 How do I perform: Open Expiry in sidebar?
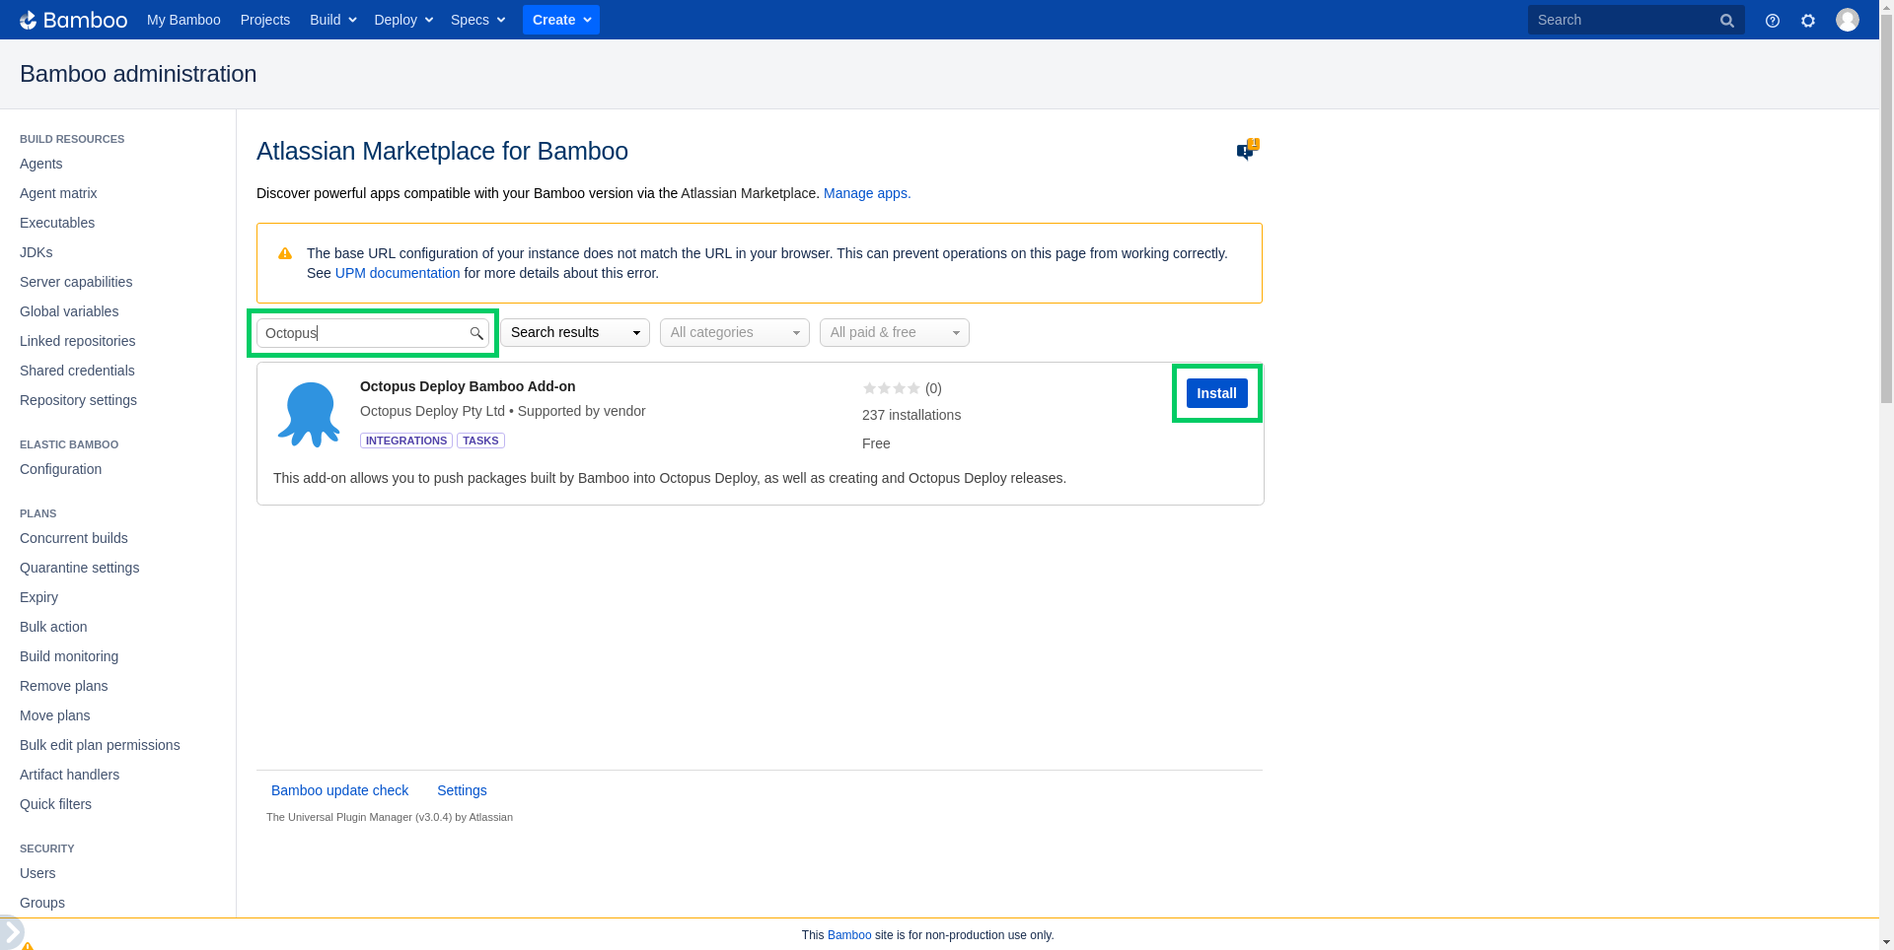[38, 597]
